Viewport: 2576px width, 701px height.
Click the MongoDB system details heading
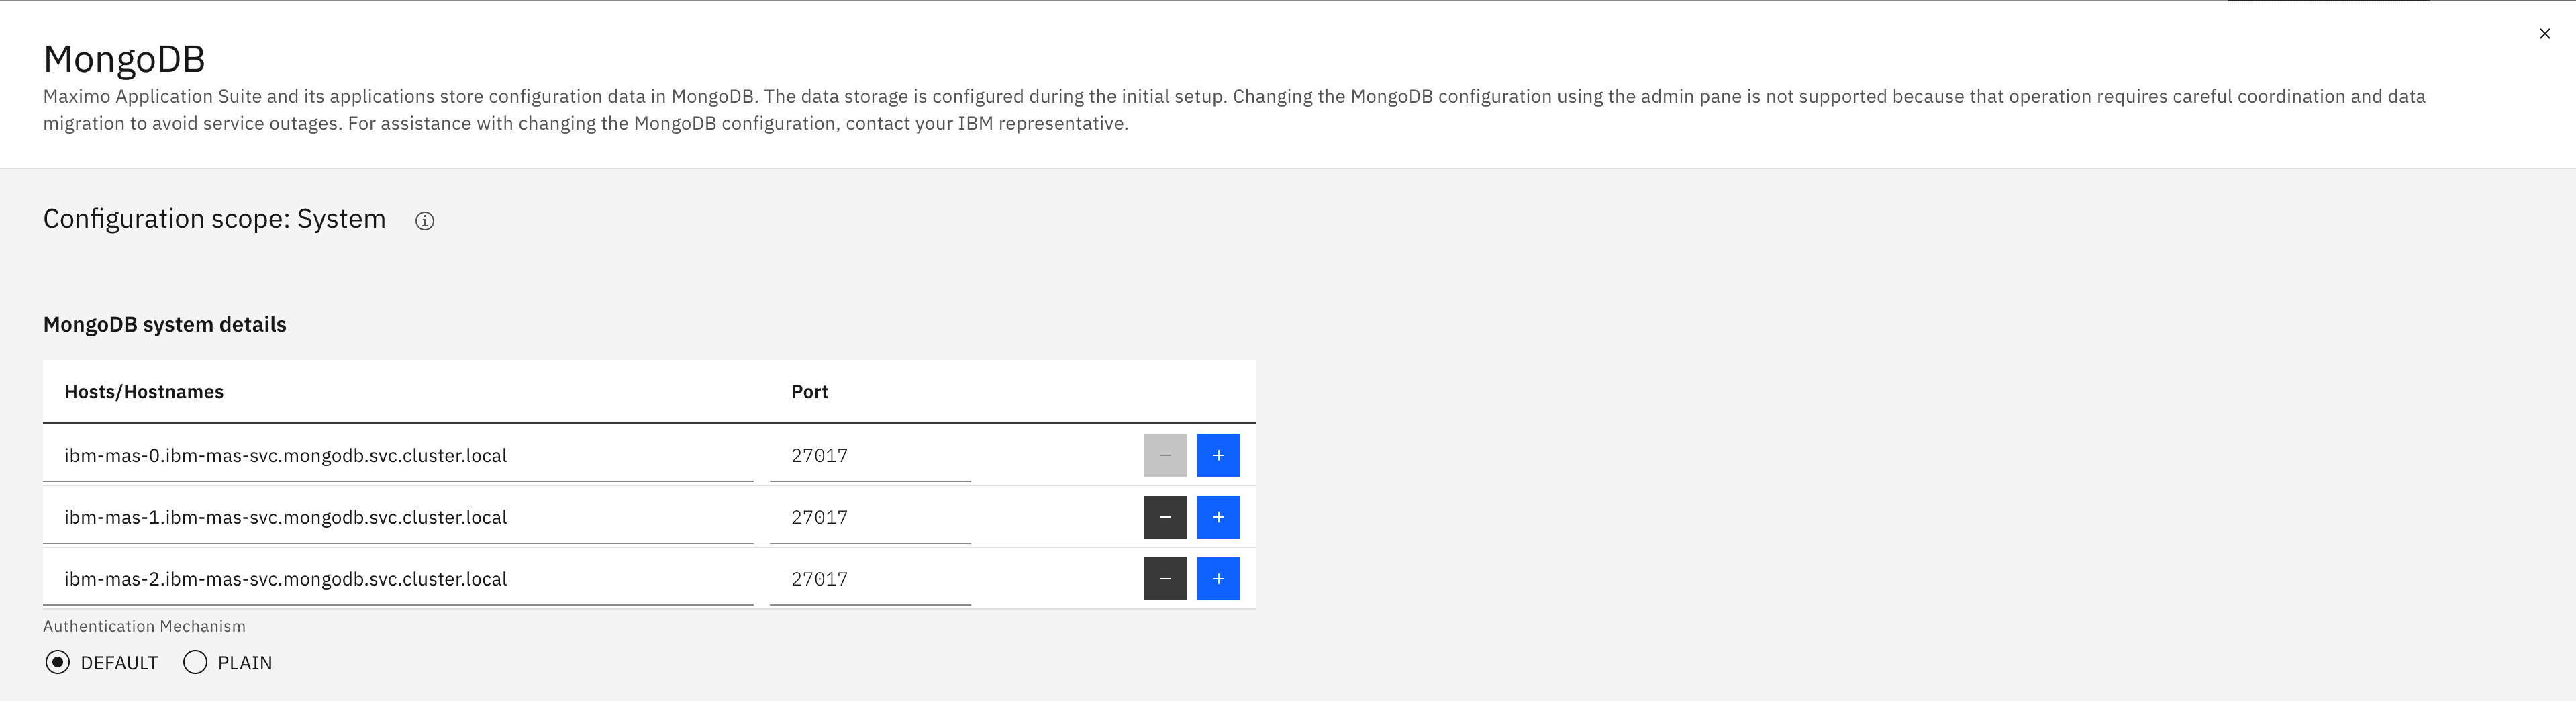click(165, 324)
